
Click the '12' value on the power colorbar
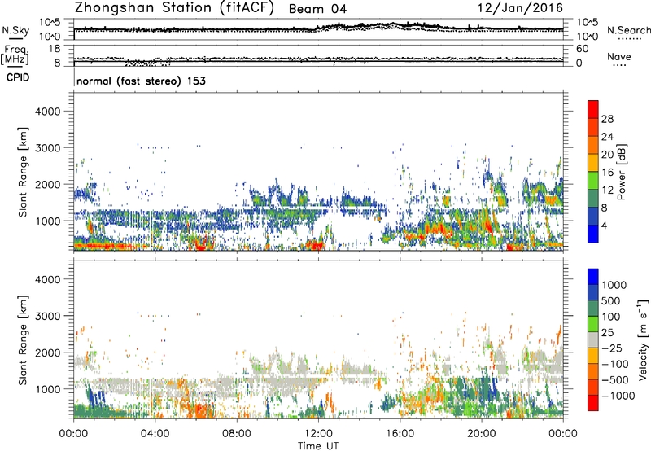pos(607,190)
